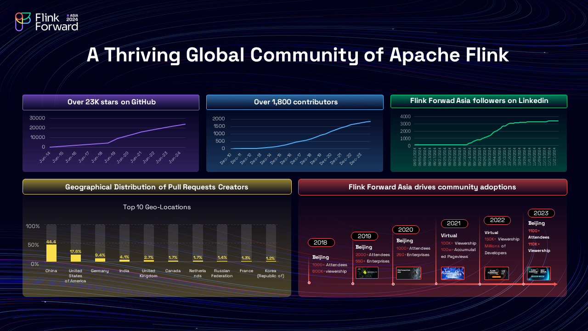The height and width of the screenshot is (331, 588).
Task: Click '600K+ viewership' under 2018
Action: pos(329,271)
